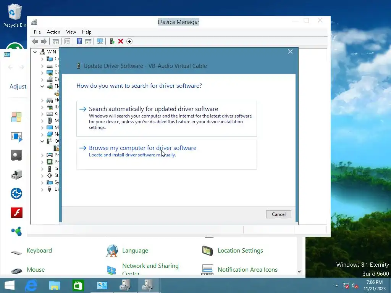The height and width of the screenshot is (293, 391).
Task: Switch to Control Panel taskbar button
Action: 102,285
